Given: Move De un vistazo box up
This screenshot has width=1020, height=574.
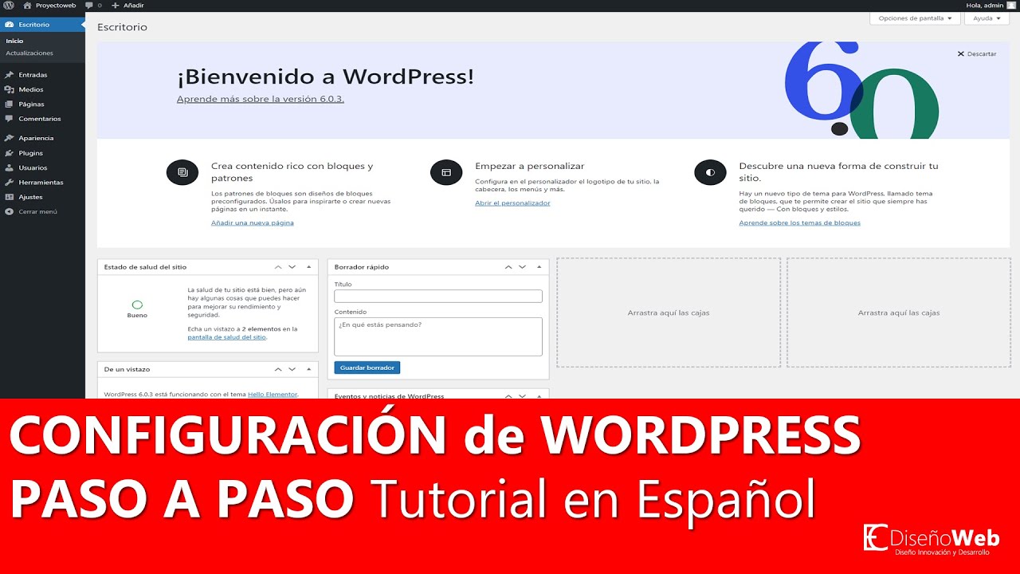Looking at the screenshot, I should (x=278, y=370).
